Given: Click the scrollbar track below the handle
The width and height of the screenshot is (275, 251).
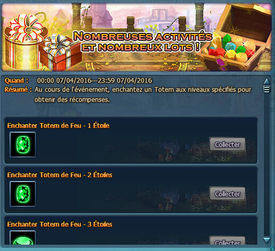Looking at the screenshot, I should 267,165.
